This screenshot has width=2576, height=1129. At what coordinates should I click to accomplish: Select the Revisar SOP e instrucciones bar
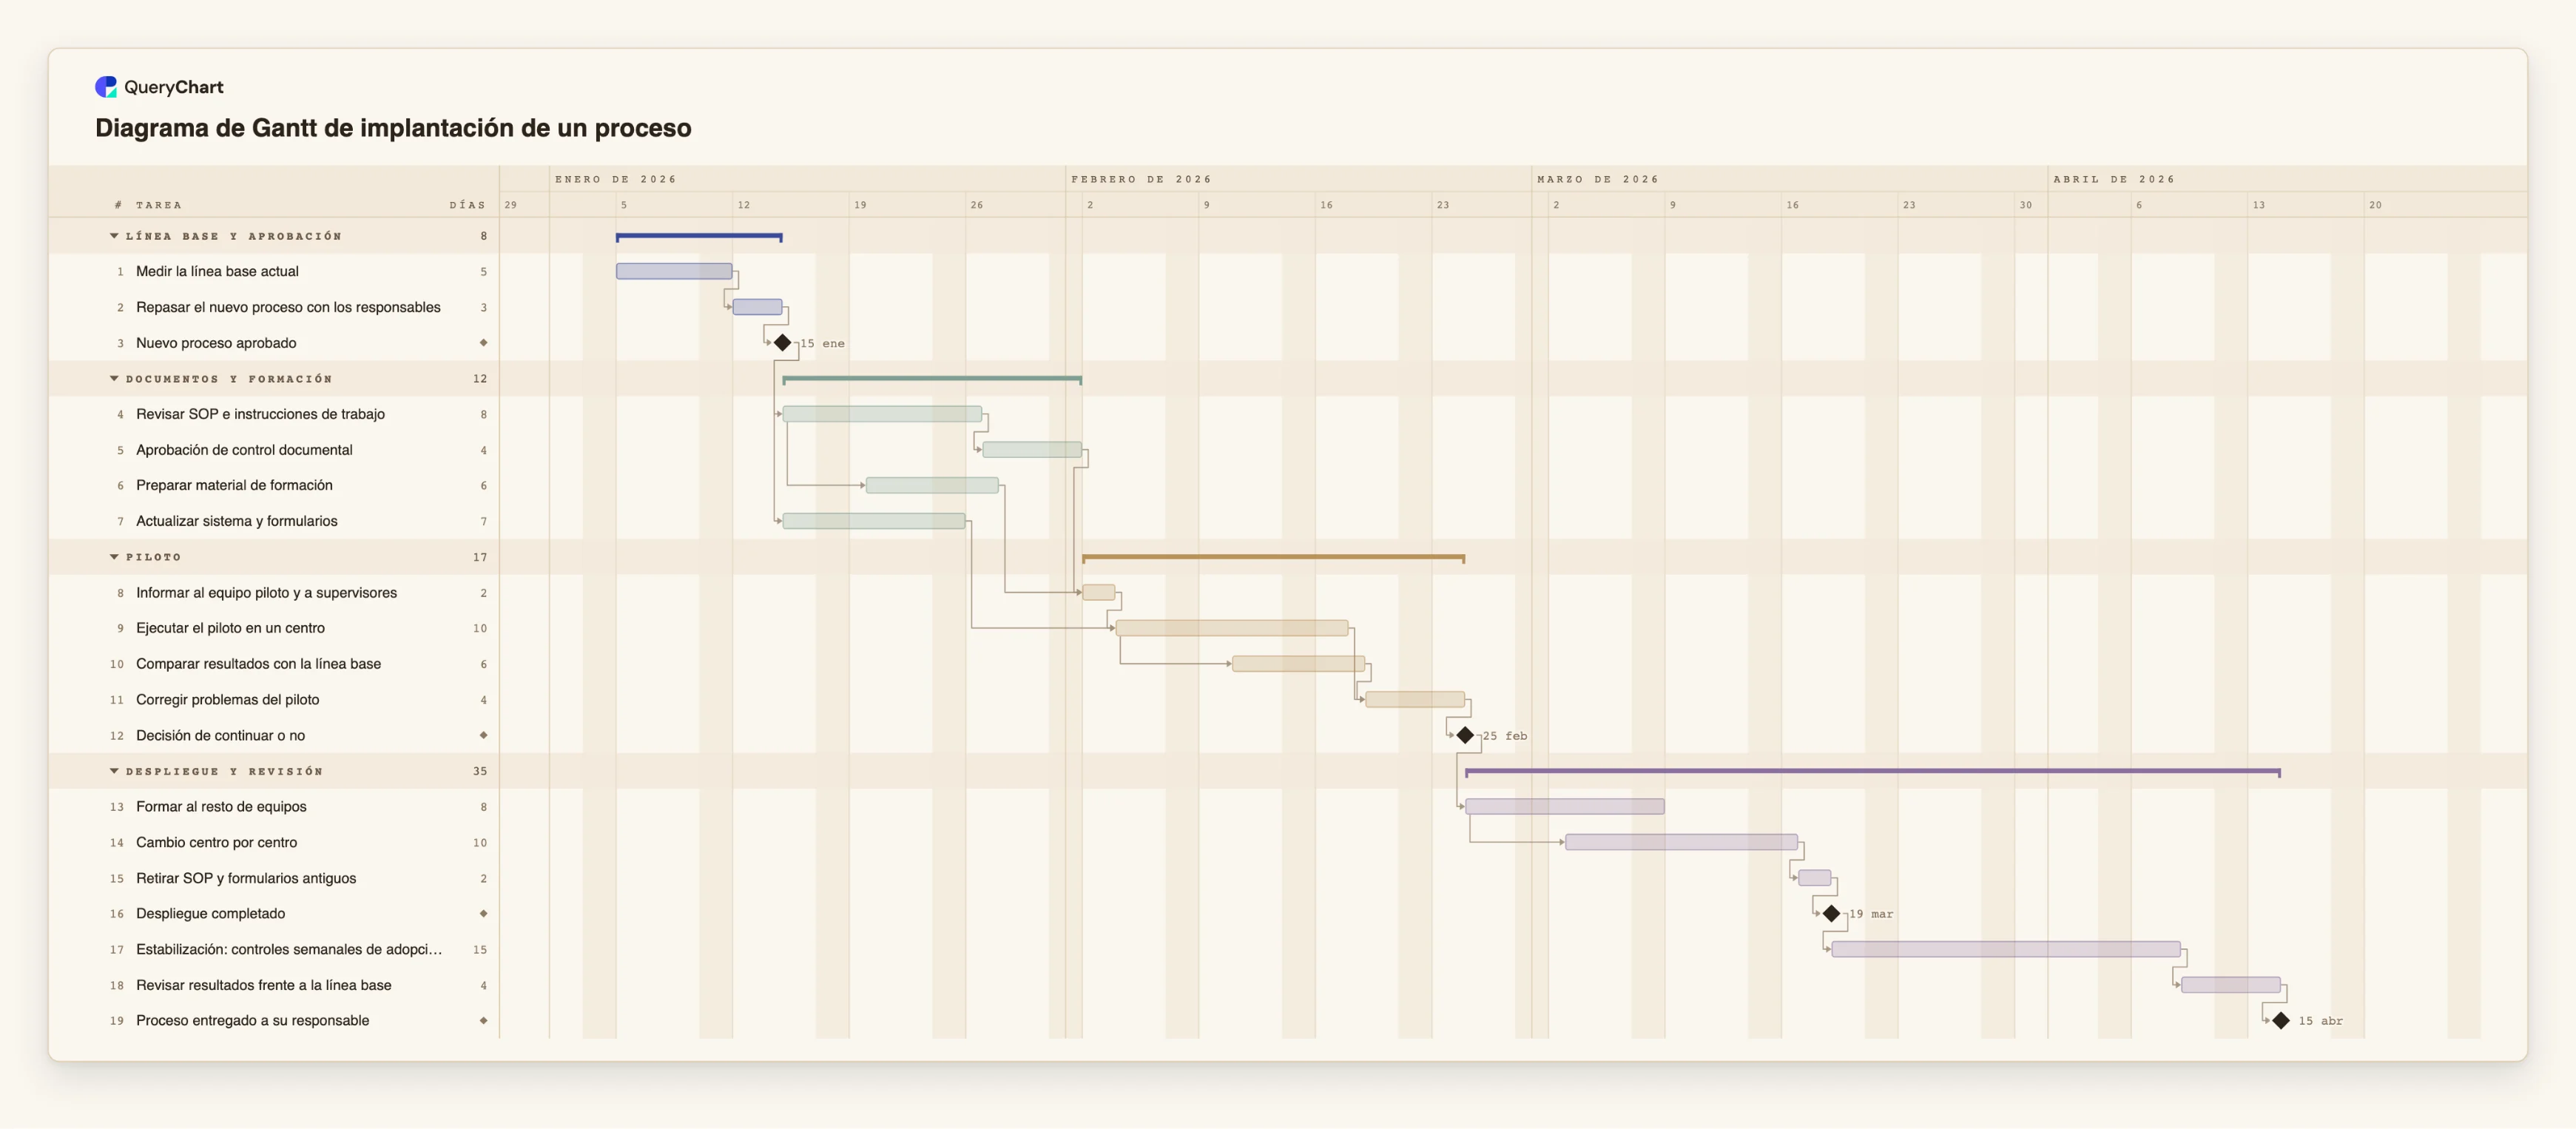pyautogui.click(x=882, y=414)
